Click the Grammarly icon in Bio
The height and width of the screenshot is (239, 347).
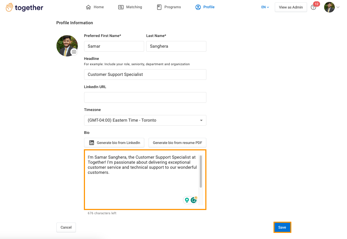pos(194,200)
